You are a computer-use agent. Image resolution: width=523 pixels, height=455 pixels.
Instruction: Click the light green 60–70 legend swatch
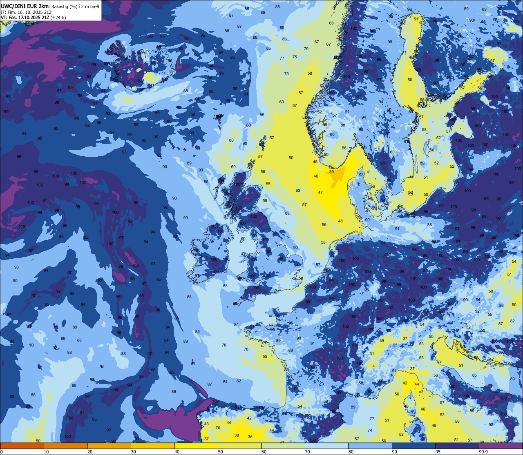pyautogui.click(x=283, y=446)
